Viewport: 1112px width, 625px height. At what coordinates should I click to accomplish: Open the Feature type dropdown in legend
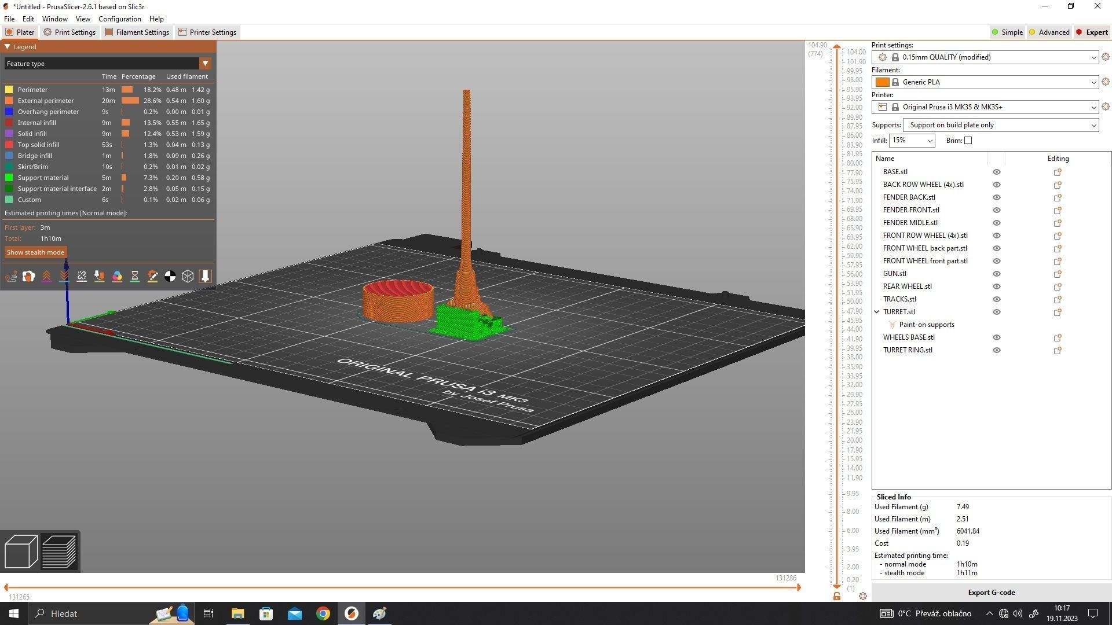point(107,64)
